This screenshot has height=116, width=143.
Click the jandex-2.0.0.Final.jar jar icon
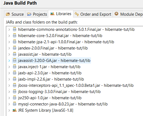[15, 48]
